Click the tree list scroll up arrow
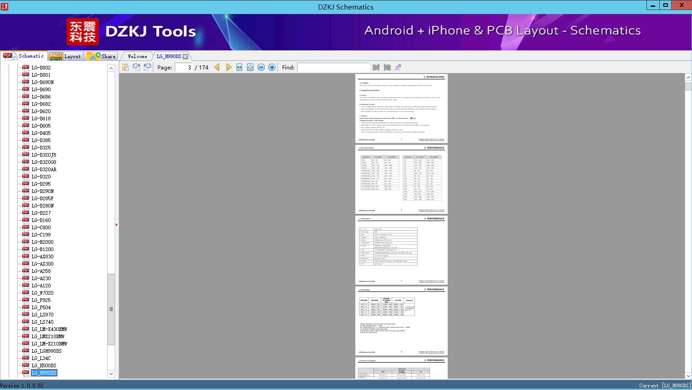Screen dimensions: 692x390 click(111, 68)
